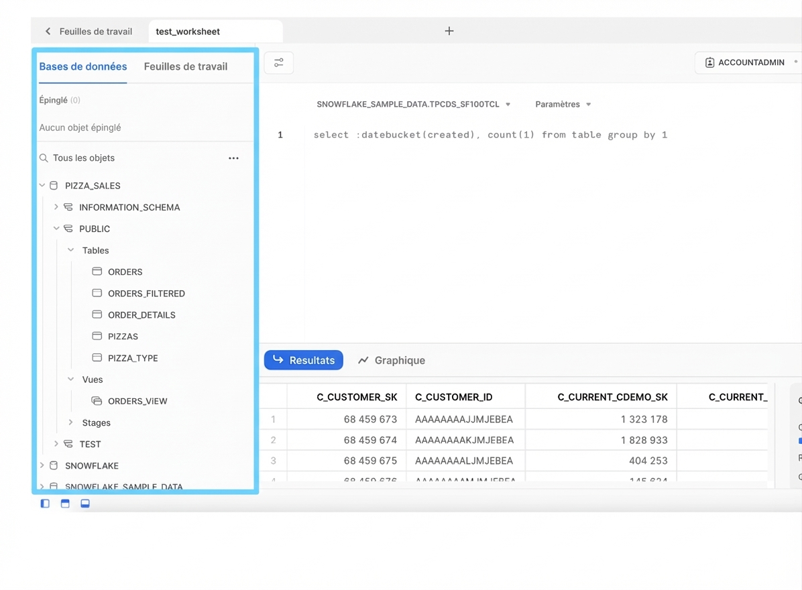Viewport: 802px width, 590px height.
Task: Click the back arrow to Feuilles de travail
Action: tap(48, 31)
